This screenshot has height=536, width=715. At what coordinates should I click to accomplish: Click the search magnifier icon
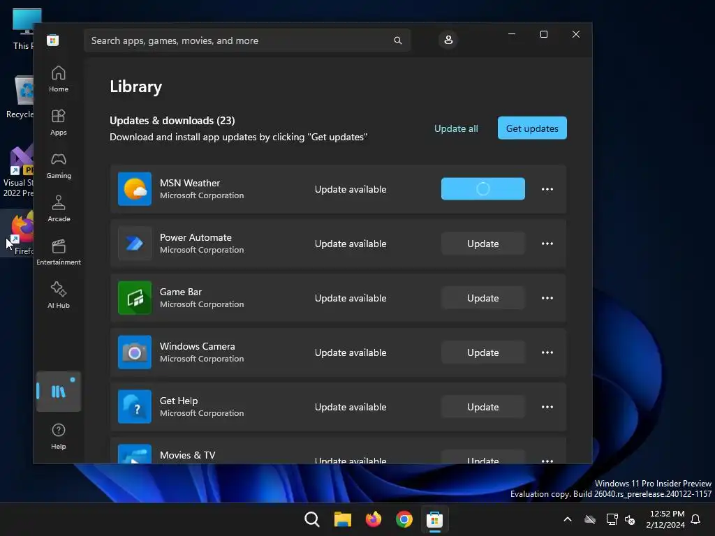tap(397, 40)
